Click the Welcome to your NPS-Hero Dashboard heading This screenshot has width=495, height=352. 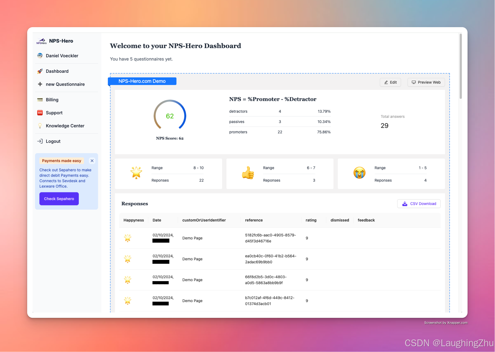pos(175,46)
